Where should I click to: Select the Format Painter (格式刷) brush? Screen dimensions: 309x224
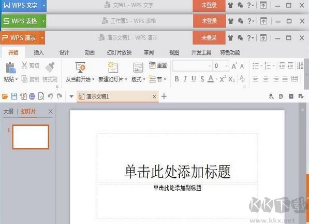tap(50, 67)
